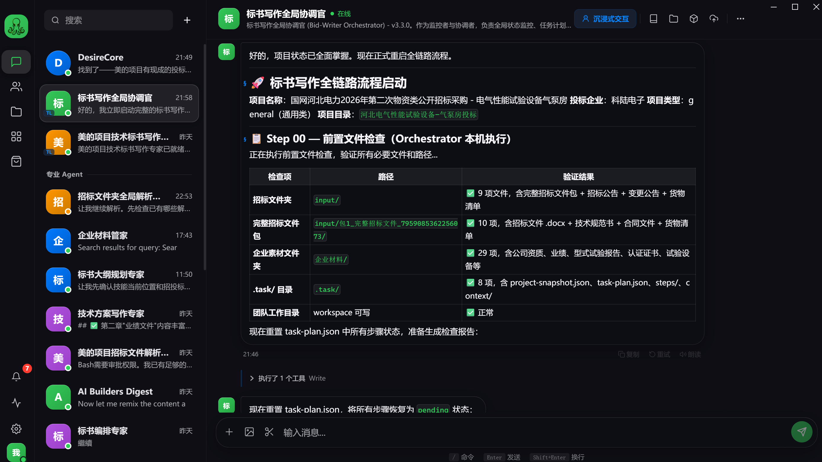Open the apps grid panel
822x462 pixels.
point(16,136)
